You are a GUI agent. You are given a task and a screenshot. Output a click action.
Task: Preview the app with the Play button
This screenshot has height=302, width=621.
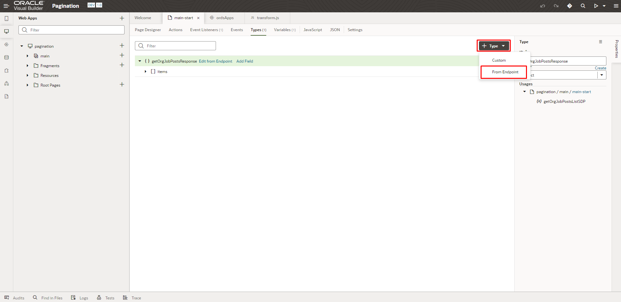click(596, 6)
